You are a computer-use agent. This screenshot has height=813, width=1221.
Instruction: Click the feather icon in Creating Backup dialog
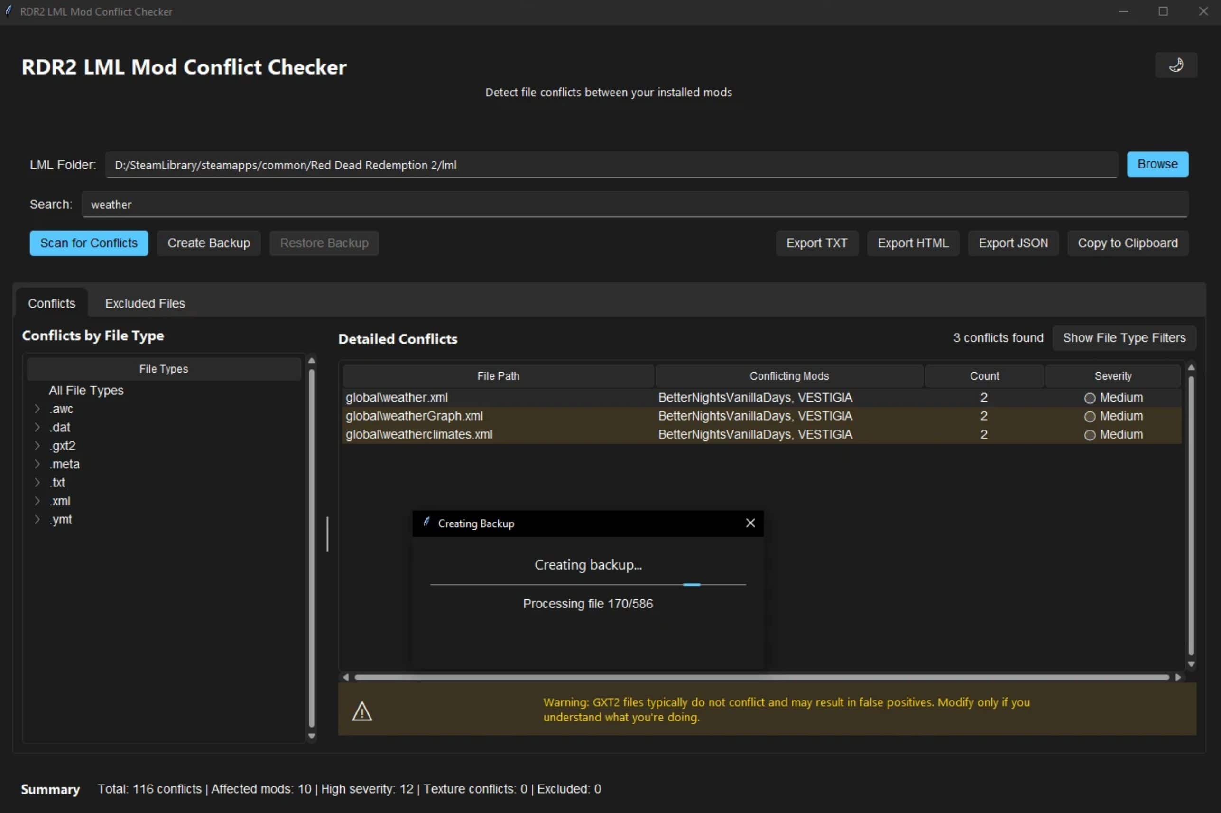(x=426, y=522)
